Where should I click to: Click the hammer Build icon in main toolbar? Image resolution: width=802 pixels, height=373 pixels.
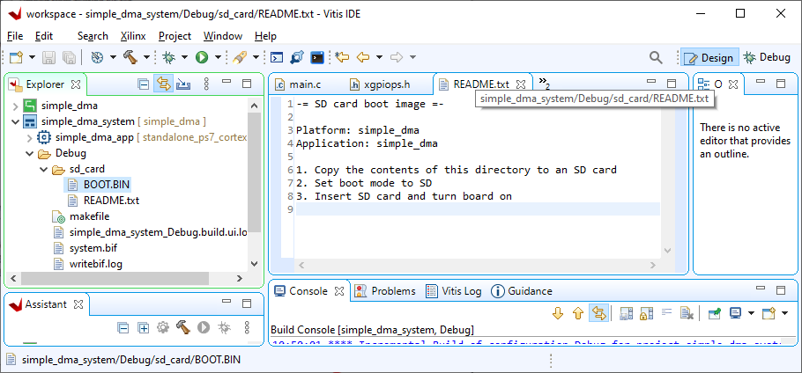pos(130,58)
